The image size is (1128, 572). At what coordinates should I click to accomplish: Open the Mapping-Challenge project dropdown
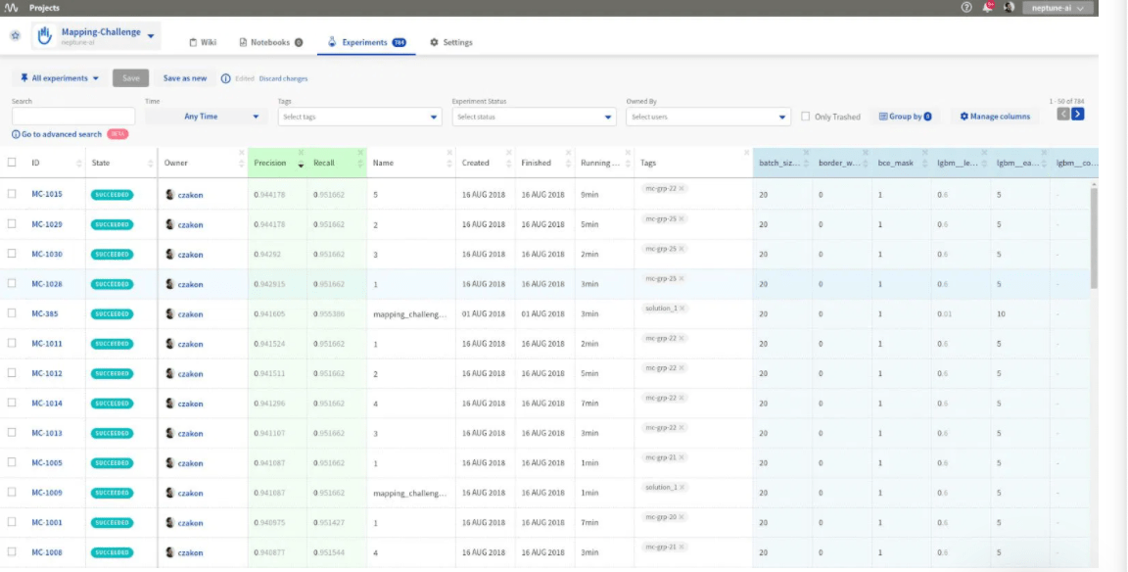pos(151,35)
